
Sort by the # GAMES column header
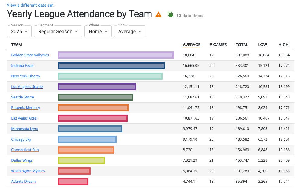(218, 45)
